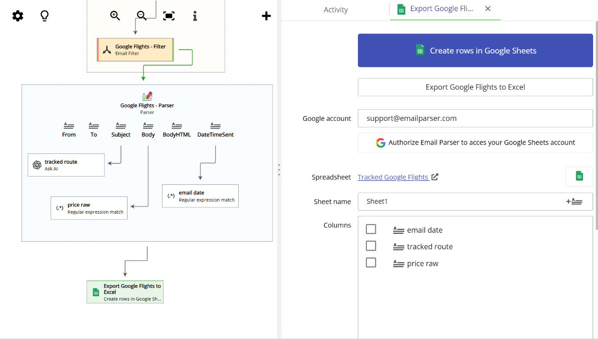The height and width of the screenshot is (339, 598).
Task: Add a new sheet next to Sheet1
Action: pyautogui.click(x=575, y=201)
